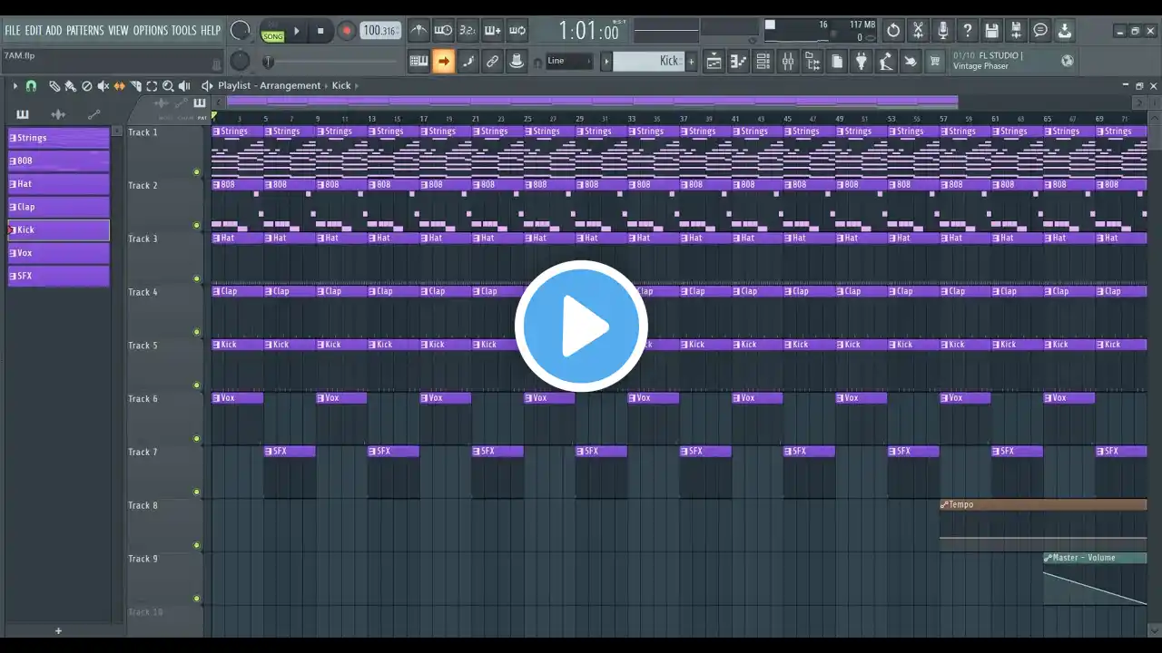Expand the playlist options menu arrow

(x=15, y=86)
